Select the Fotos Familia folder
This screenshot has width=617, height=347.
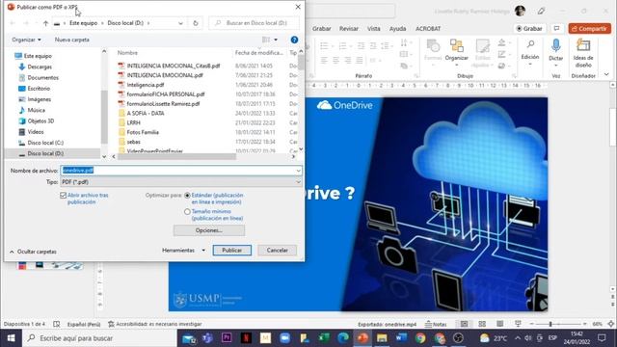143,132
